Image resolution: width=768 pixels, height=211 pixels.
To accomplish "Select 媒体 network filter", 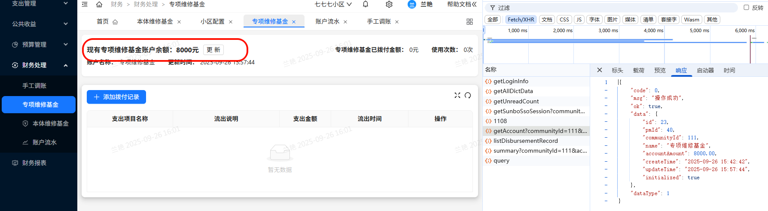I will click(630, 19).
